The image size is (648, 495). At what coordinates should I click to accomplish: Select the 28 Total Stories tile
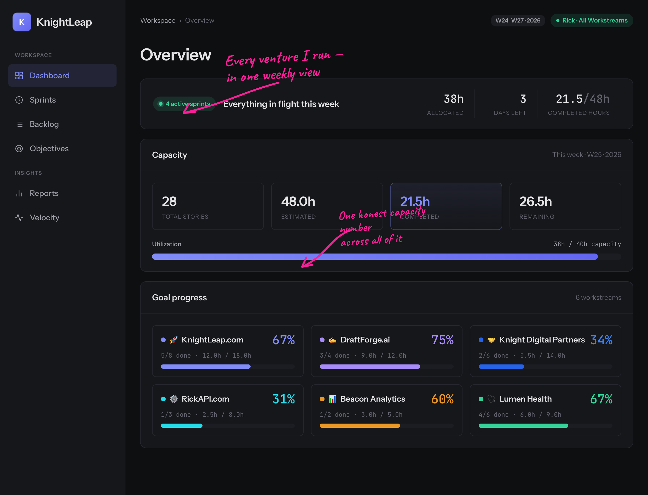(208, 206)
